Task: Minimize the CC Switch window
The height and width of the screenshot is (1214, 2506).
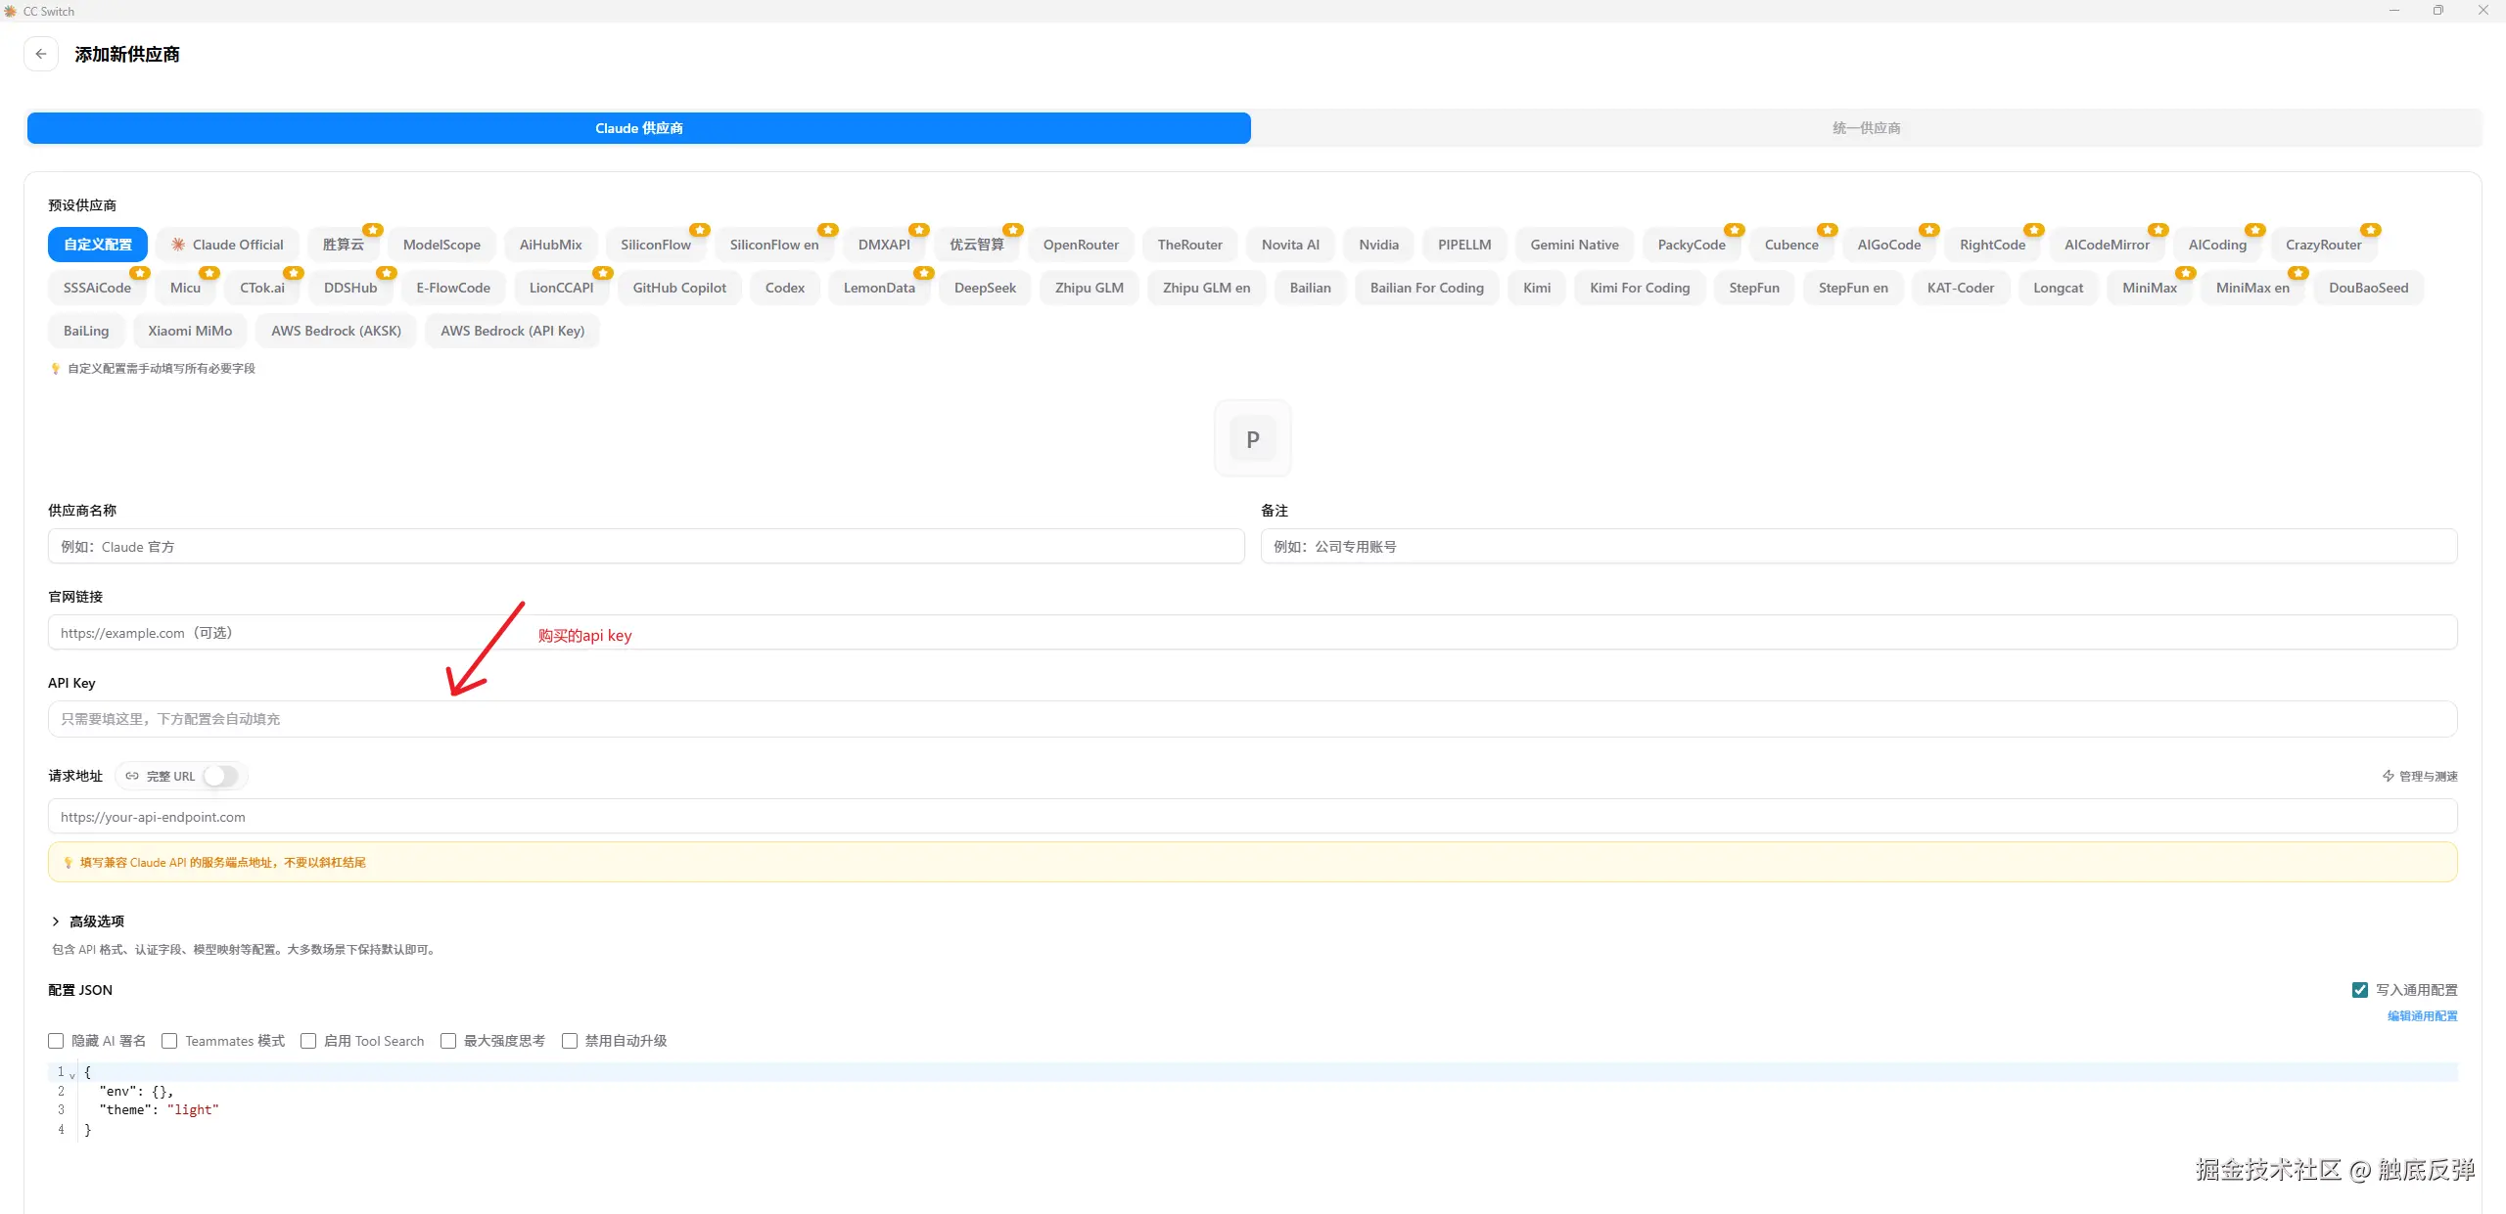Action: (2394, 11)
